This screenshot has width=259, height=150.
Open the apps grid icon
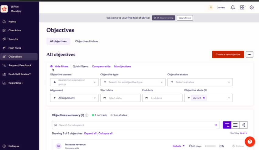click(x=242, y=7)
